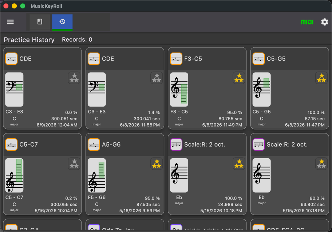Viewport: 332px width, 232px height.
Task: Click the '87.505 sec' duration
Action: (x=148, y=204)
